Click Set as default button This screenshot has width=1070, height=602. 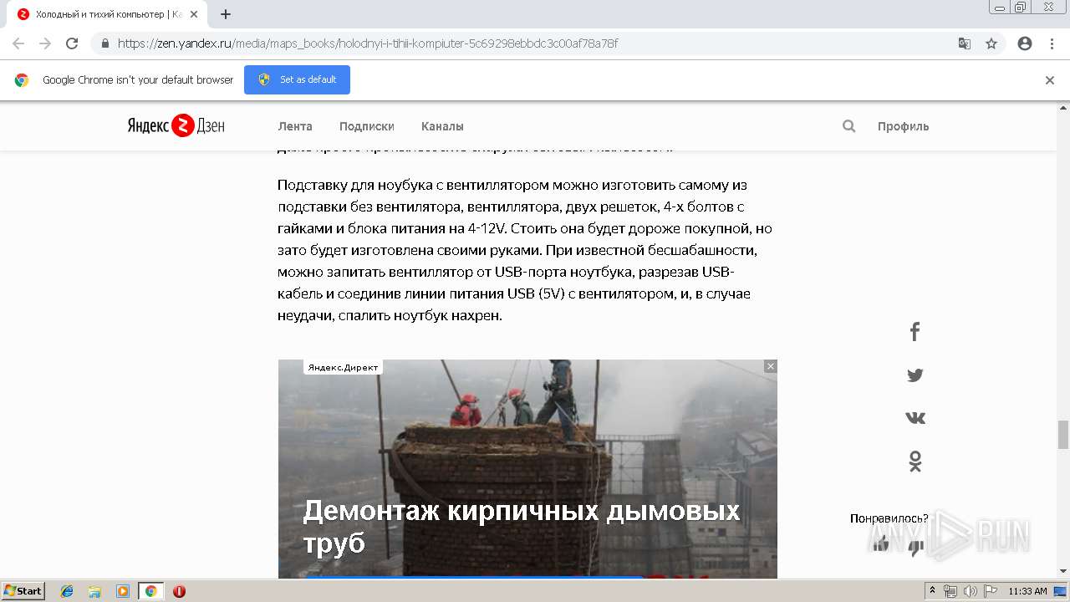pos(297,79)
